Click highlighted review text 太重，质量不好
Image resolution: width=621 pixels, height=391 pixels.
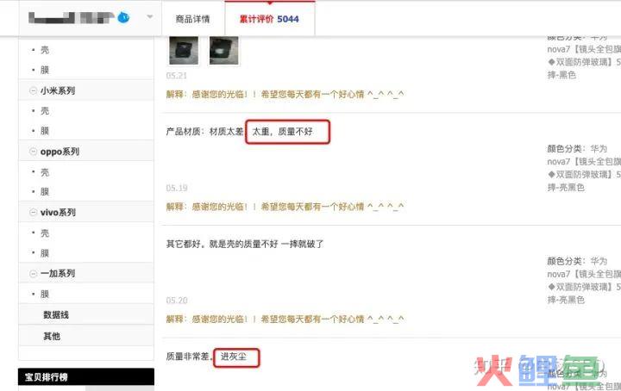(282, 132)
